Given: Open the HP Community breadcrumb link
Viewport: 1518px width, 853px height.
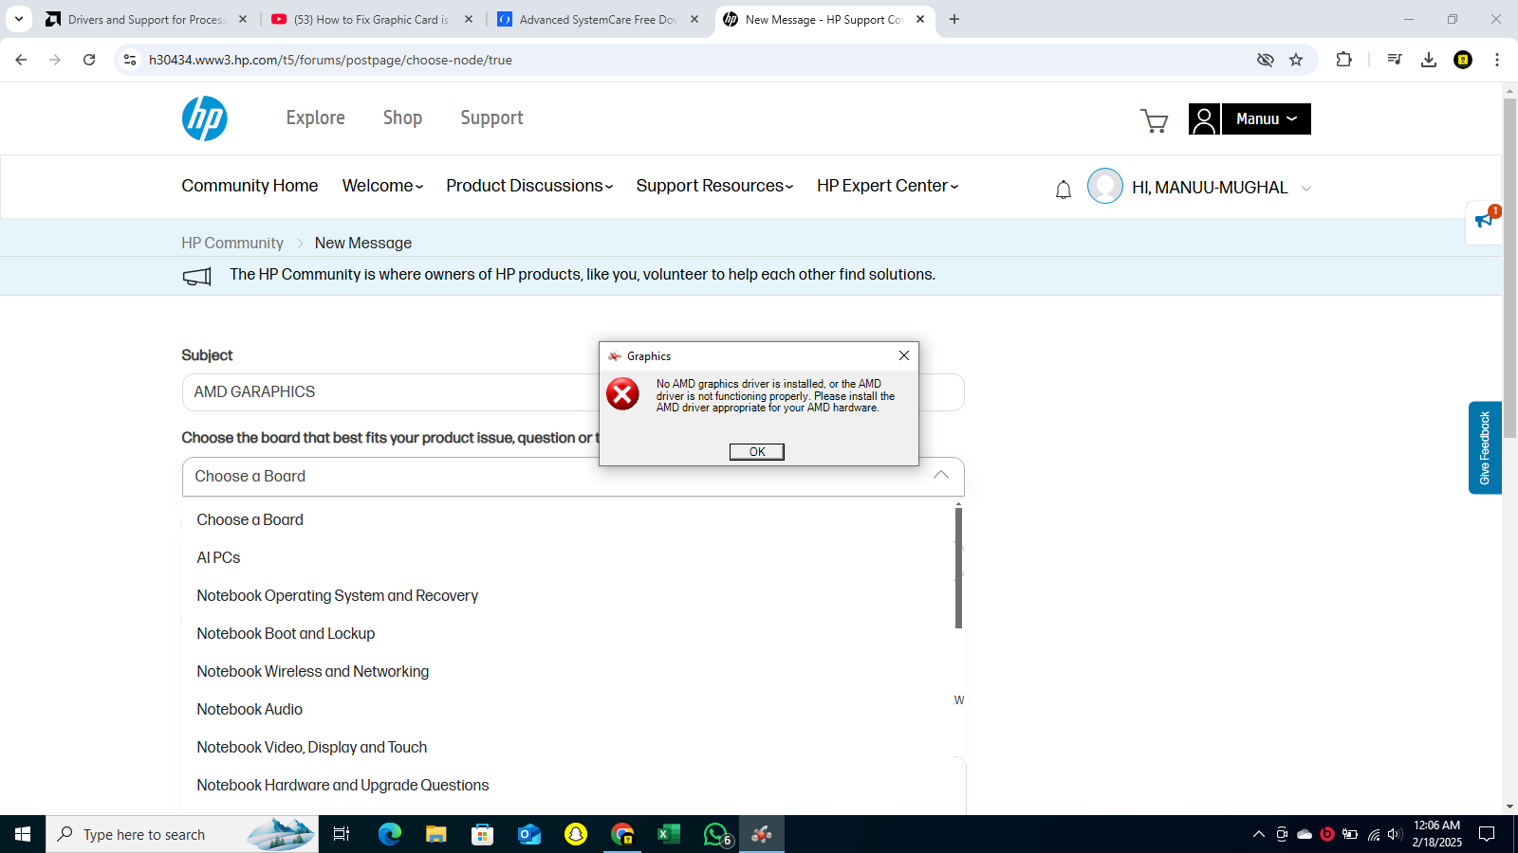Looking at the screenshot, I should (x=232, y=243).
